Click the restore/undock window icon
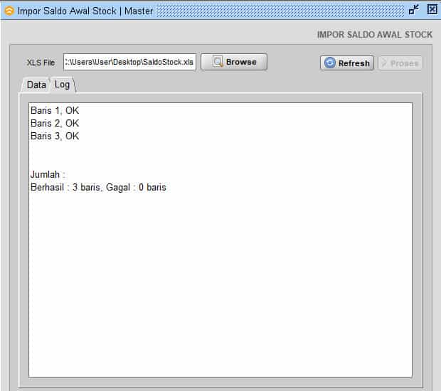The image size is (441, 391). tap(414, 10)
